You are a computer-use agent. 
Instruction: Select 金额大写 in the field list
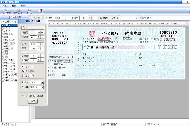pos(8,46)
